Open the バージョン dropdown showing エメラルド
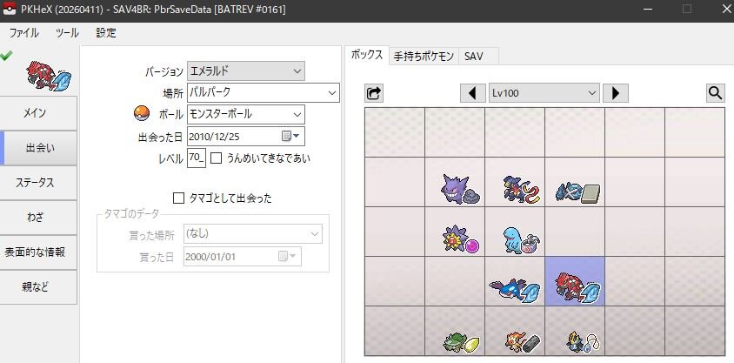The width and height of the screenshot is (734, 363). tap(246, 71)
